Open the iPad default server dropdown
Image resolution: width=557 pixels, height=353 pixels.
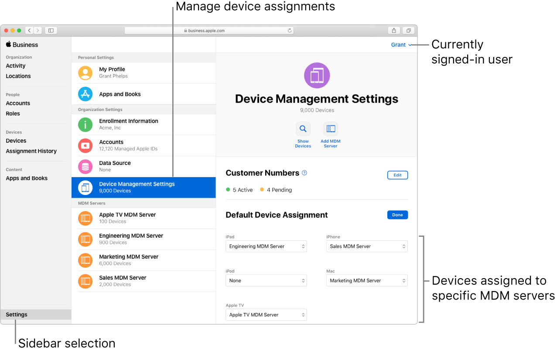click(266, 246)
